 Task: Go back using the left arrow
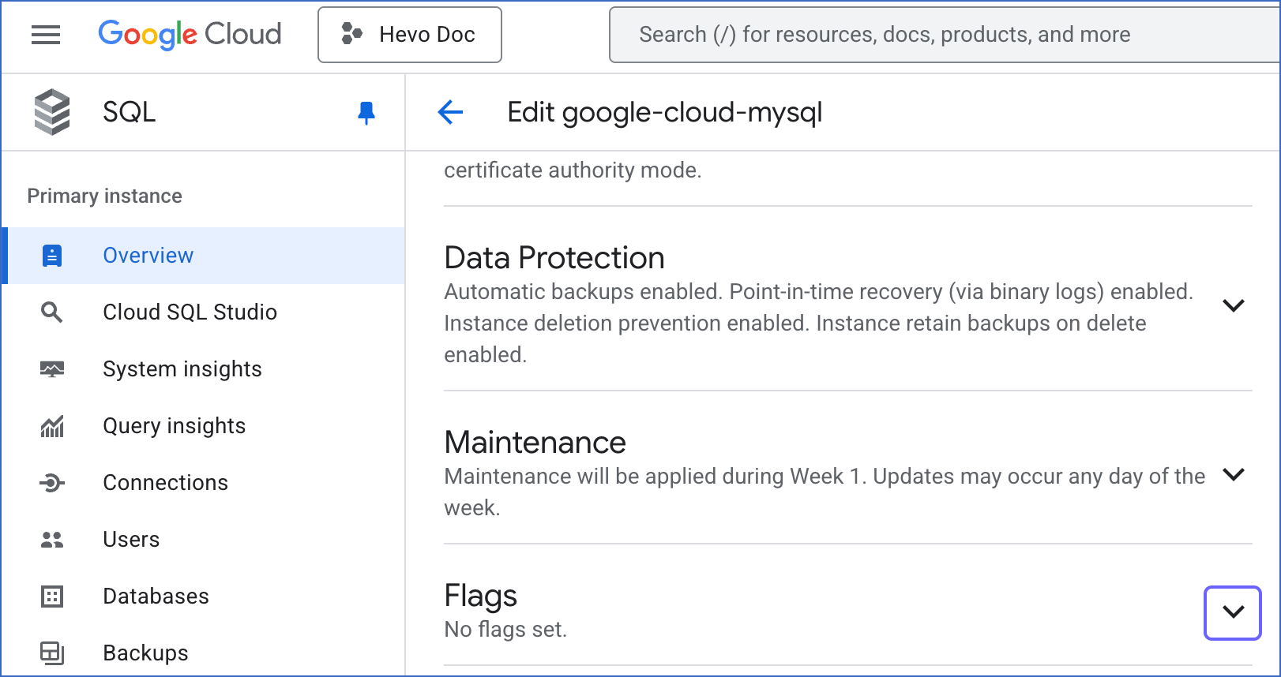[x=450, y=112]
